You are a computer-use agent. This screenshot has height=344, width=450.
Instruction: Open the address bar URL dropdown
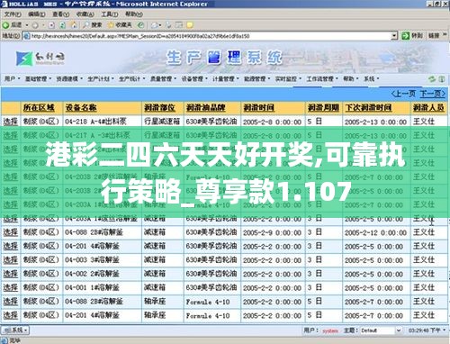[394, 36]
